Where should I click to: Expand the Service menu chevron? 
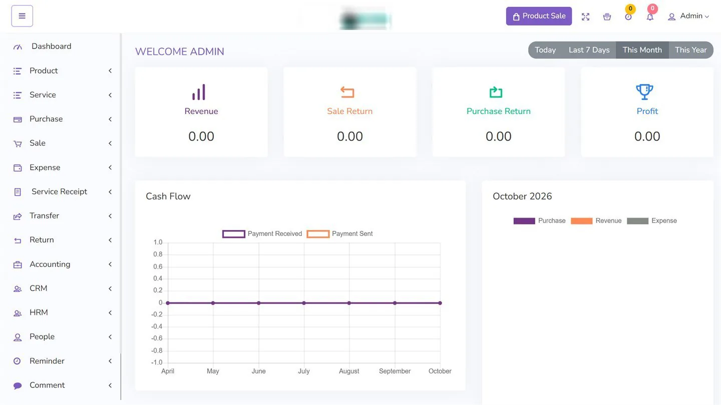click(x=110, y=95)
